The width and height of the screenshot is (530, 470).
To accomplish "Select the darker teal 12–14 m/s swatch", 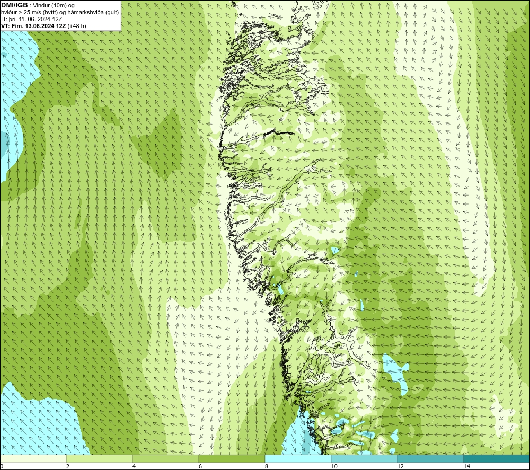I will point(430,458).
